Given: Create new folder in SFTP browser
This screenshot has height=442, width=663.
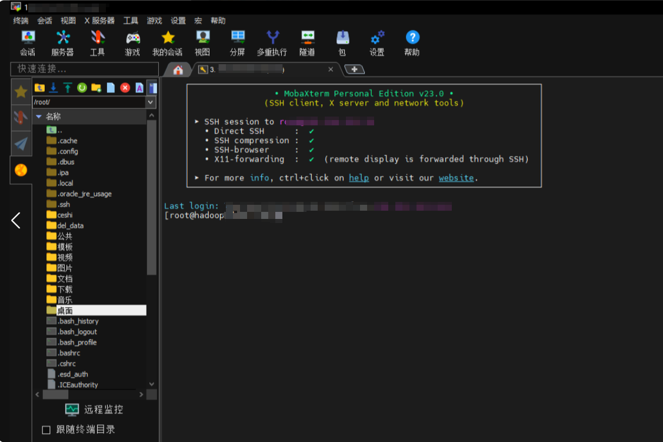Looking at the screenshot, I should pos(96,88).
